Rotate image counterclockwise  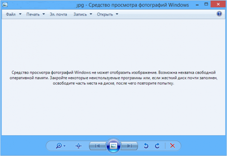146,146
